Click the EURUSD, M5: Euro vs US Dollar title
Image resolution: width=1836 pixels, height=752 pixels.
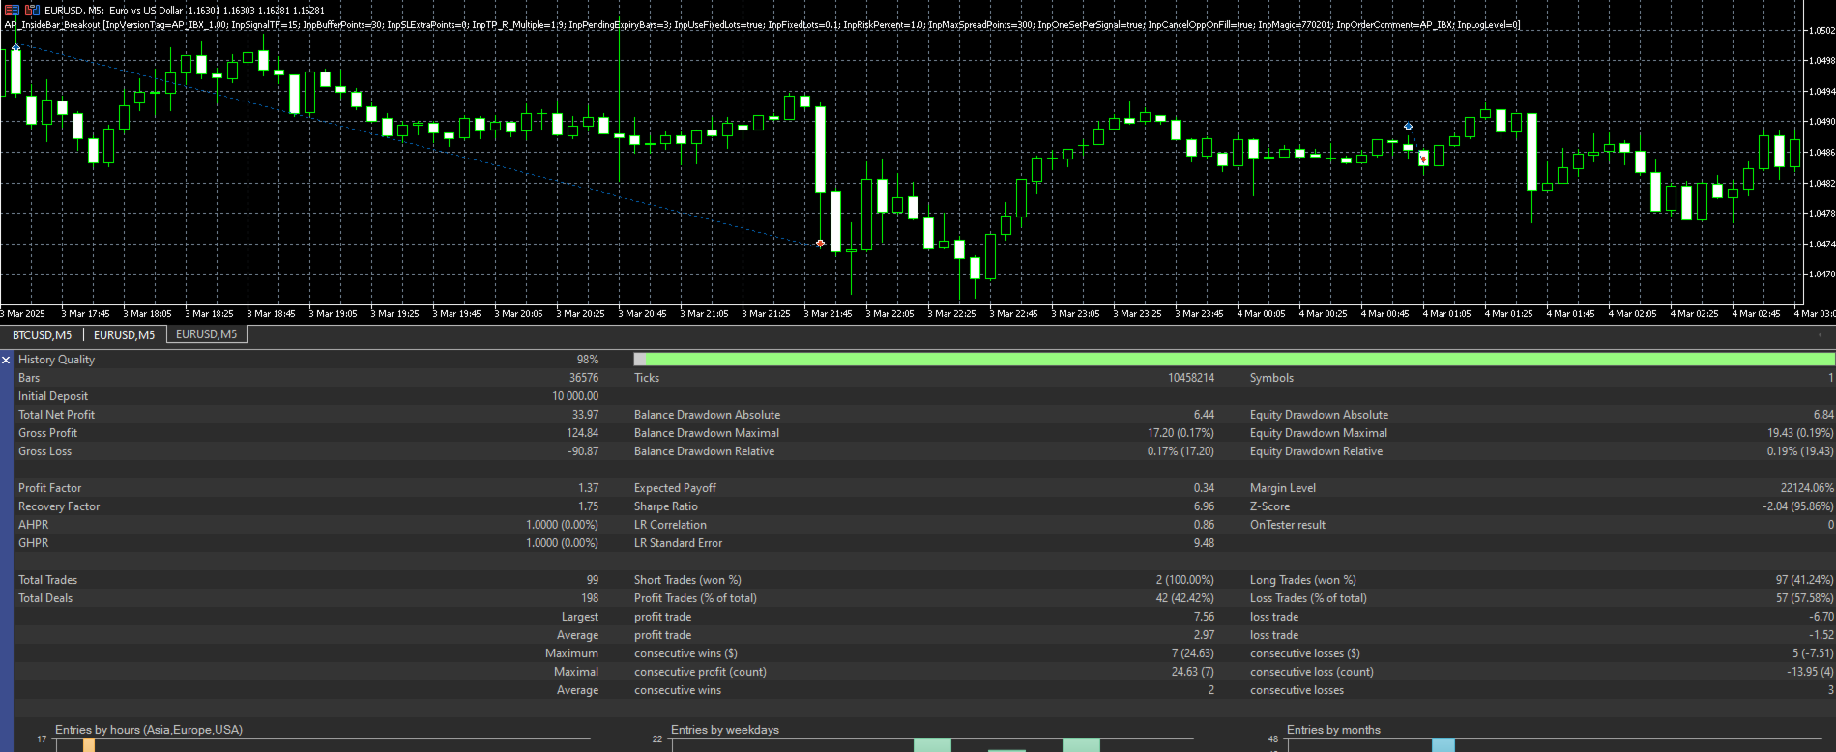pyautogui.click(x=113, y=11)
